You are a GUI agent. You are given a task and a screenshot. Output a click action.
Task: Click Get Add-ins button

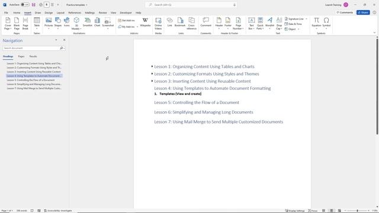pyautogui.click(x=126, y=21)
